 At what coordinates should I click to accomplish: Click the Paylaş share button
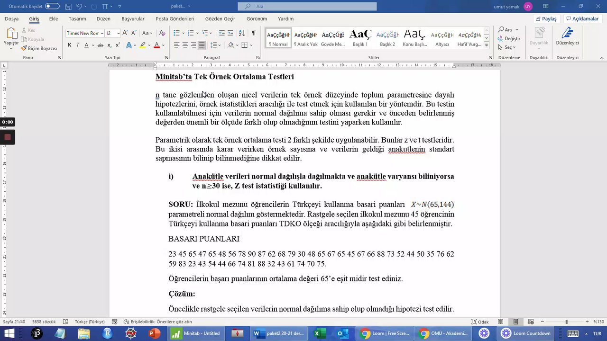click(x=546, y=19)
